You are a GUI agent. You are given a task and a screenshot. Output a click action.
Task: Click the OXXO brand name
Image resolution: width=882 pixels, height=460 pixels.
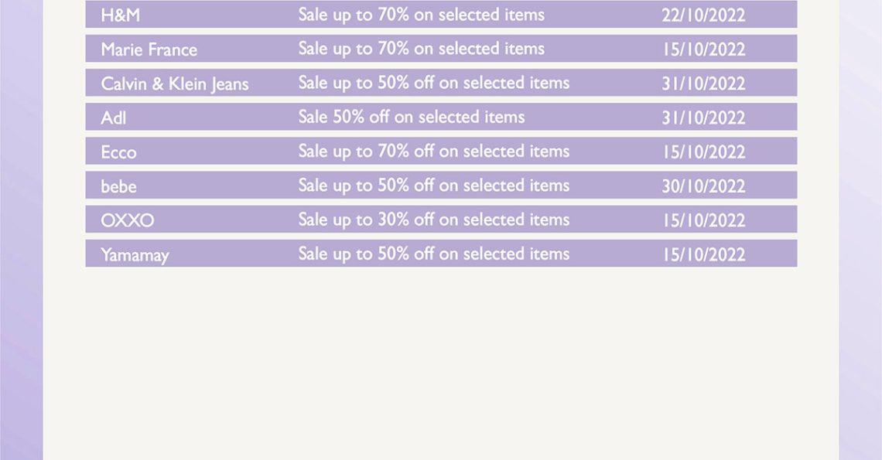click(x=128, y=220)
